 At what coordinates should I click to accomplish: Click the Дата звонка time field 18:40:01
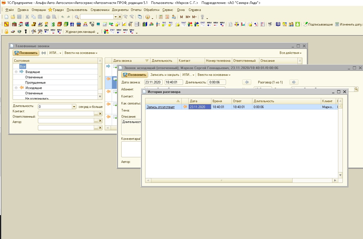174,82
